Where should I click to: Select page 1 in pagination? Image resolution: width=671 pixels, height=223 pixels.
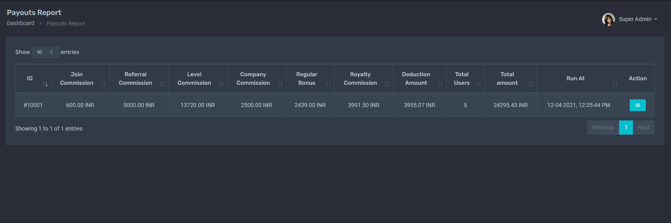[x=626, y=127]
